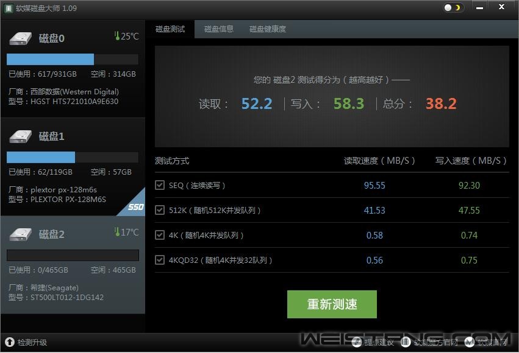Switch to the 磁盘信息 tab

point(219,29)
